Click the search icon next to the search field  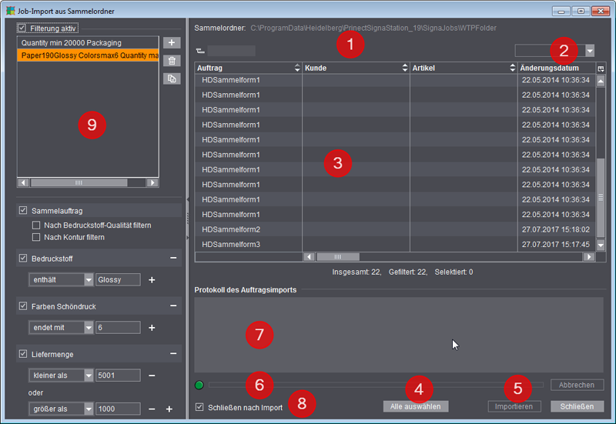coord(200,51)
